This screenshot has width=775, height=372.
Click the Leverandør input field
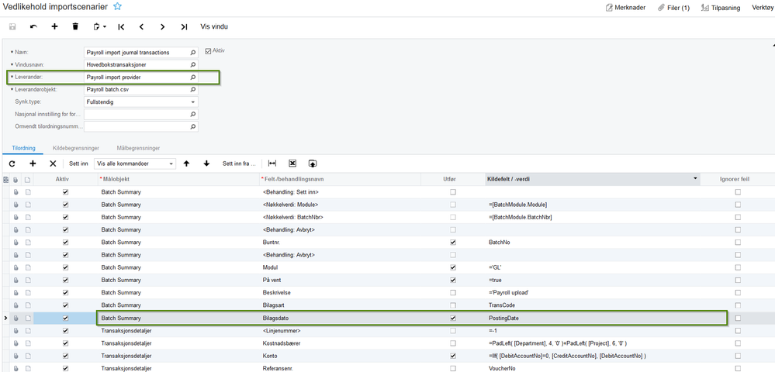click(x=137, y=77)
